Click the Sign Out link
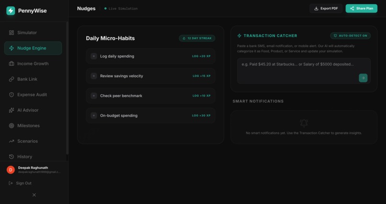 [20, 183]
